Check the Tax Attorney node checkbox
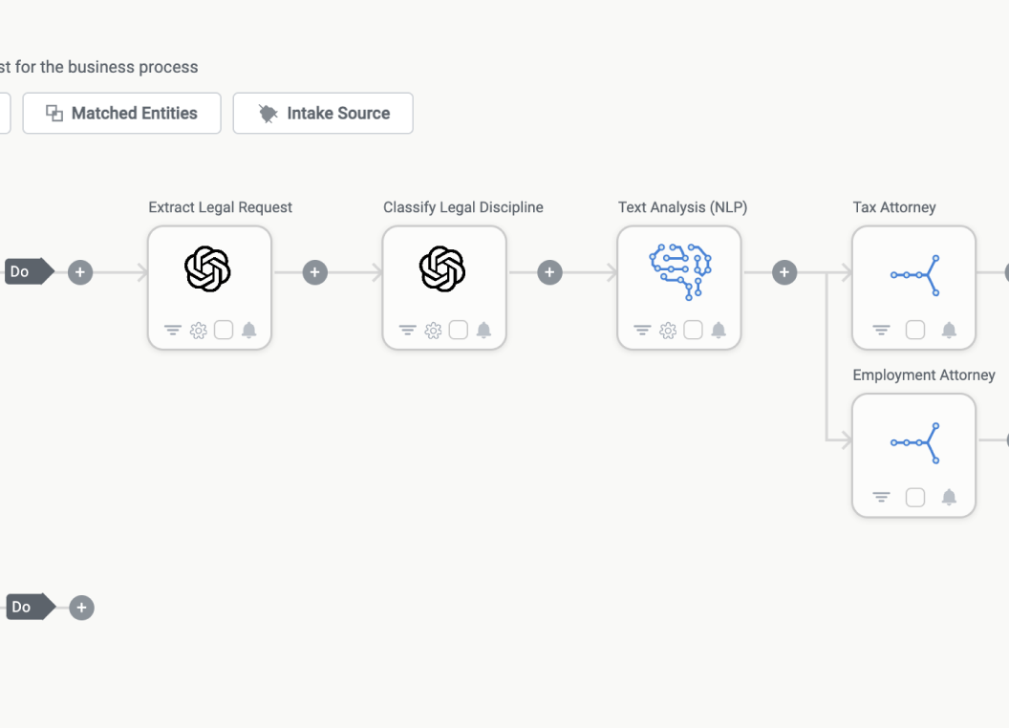 pos(915,331)
